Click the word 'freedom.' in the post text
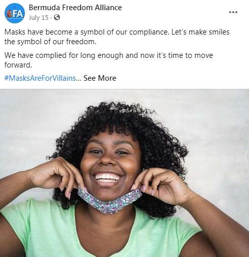 point(81,42)
